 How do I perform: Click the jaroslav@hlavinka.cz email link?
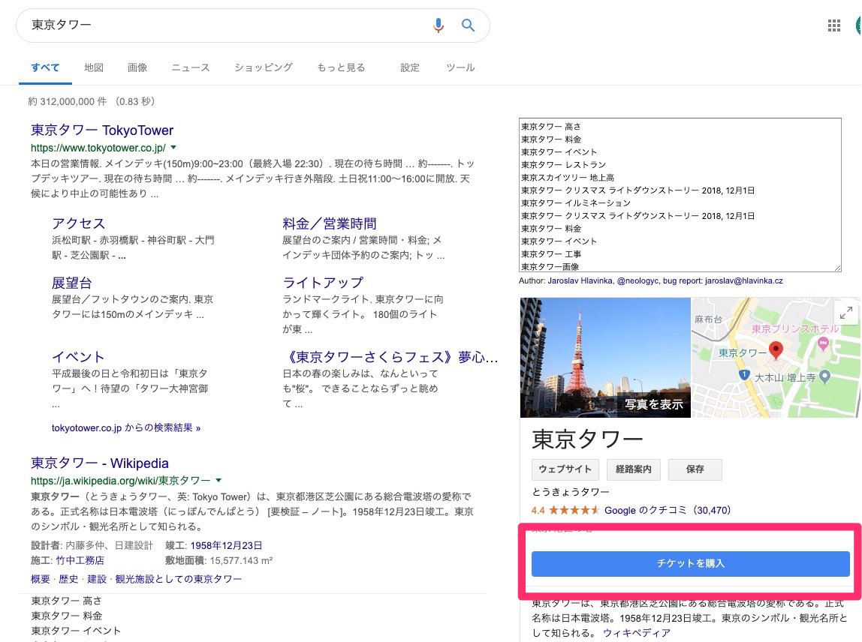pyautogui.click(x=744, y=280)
